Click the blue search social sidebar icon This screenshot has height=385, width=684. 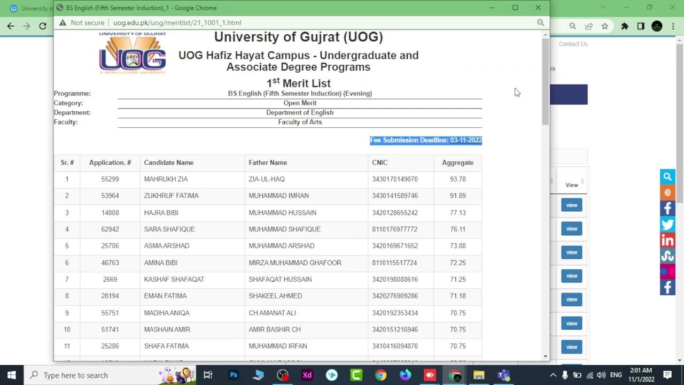click(x=667, y=176)
